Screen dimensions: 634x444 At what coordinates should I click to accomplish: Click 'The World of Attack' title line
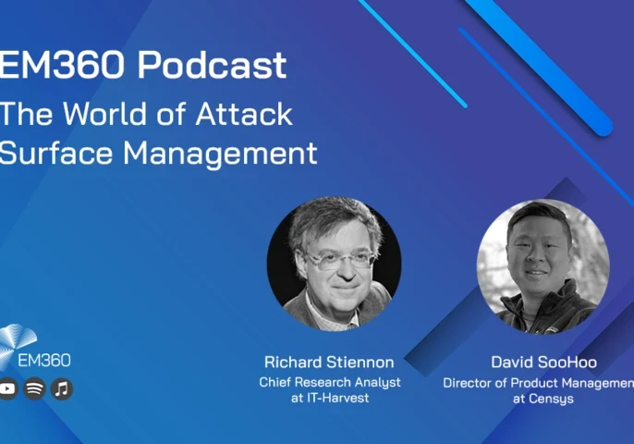146,114
